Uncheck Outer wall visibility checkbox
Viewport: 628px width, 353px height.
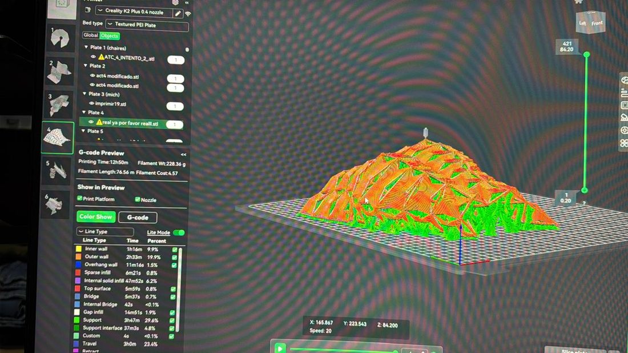pyautogui.click(x=175, y=257)
